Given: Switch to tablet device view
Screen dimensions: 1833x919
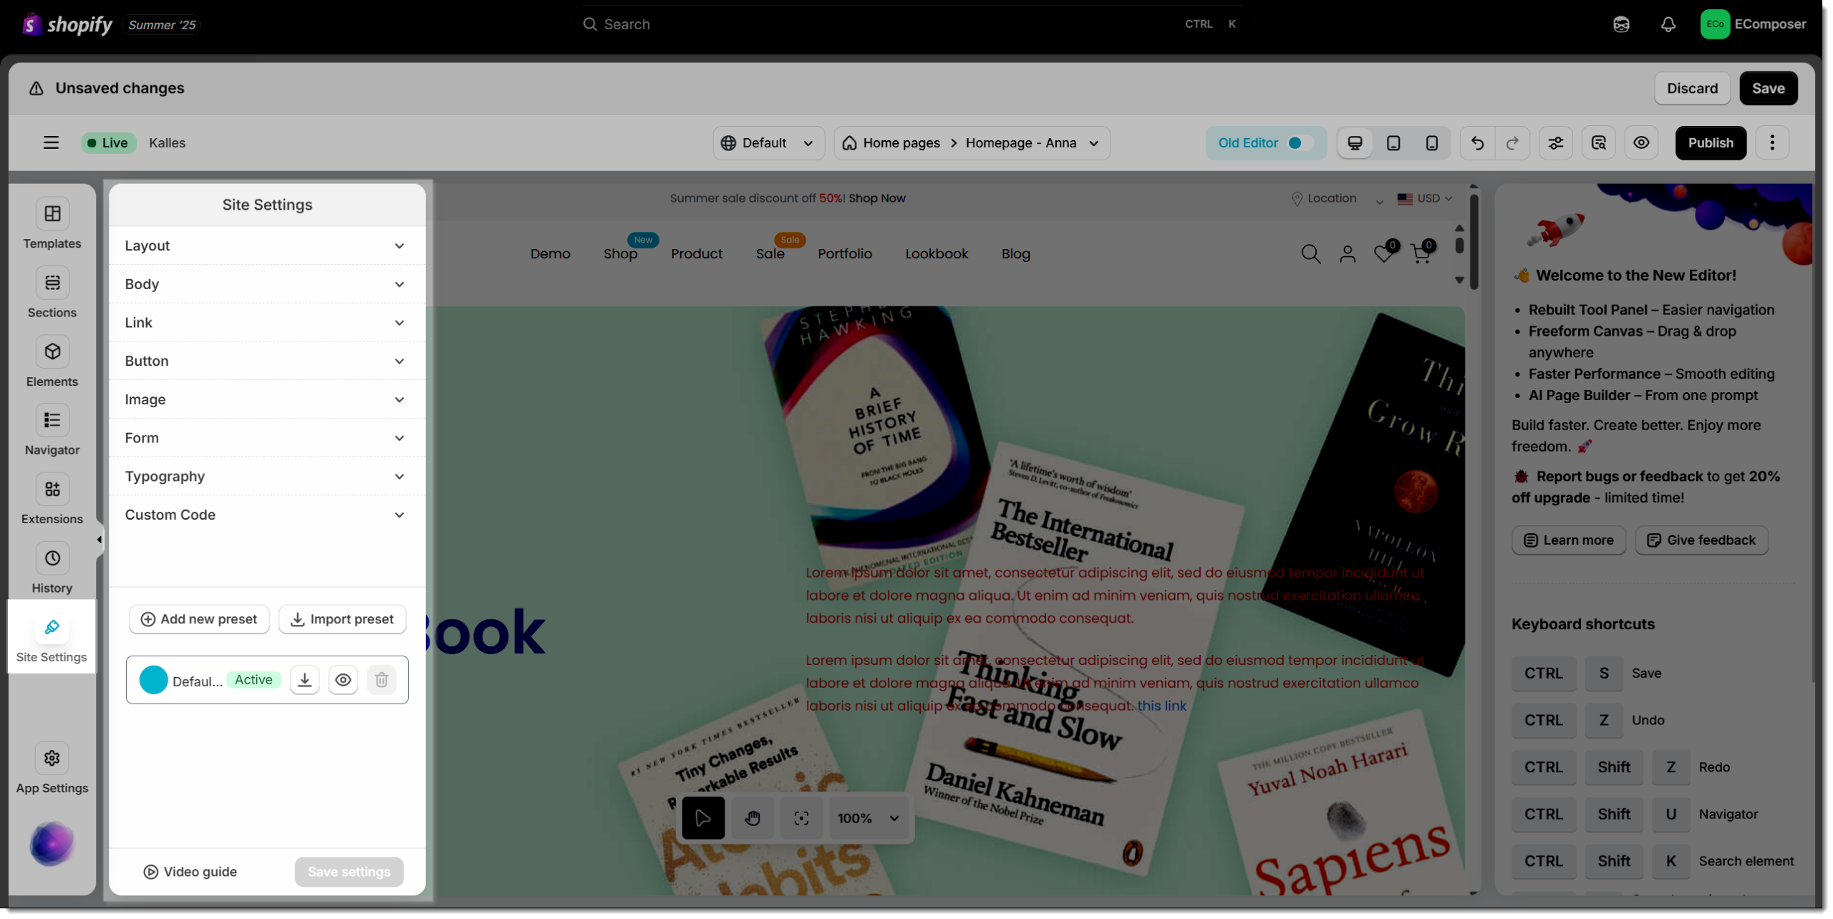Looking at the screenshot, I should pos(1393,142).
